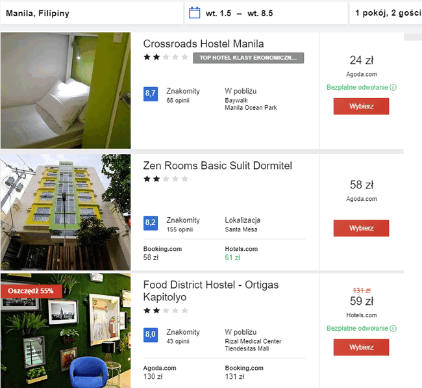Open the calendar icon date picker
The image size is (422, 388).
(194, 13)
